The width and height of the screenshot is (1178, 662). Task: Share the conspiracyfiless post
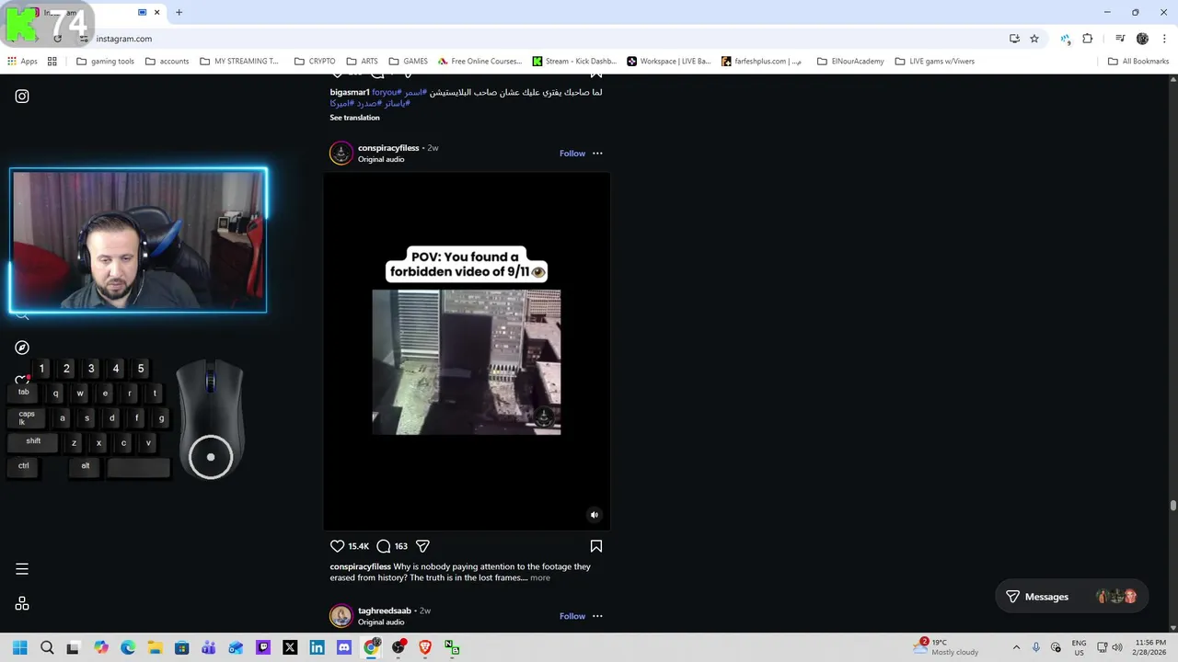coord(422,546)
